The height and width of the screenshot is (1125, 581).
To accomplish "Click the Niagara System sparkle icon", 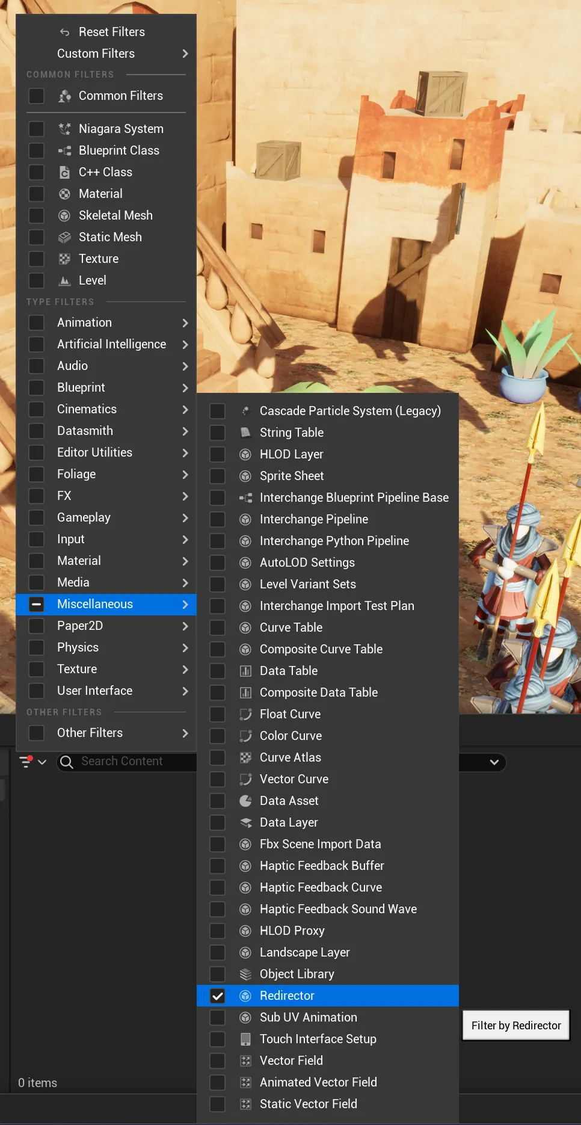I will point(65,129).
